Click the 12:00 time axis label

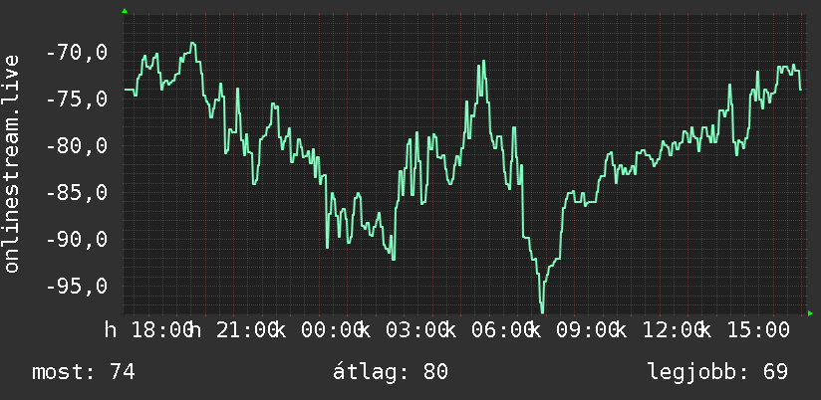pos(672,330)
